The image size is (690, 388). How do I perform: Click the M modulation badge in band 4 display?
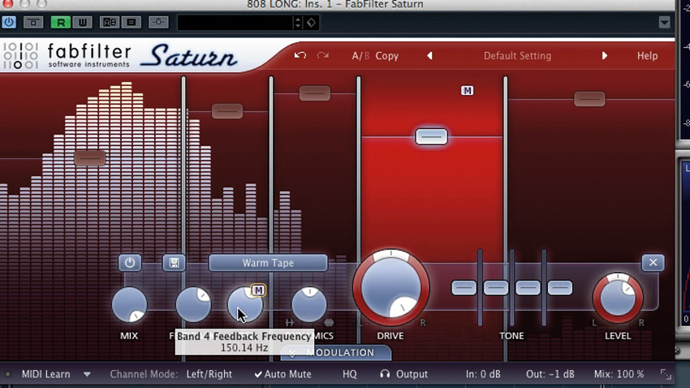click(x=468, y=91)
